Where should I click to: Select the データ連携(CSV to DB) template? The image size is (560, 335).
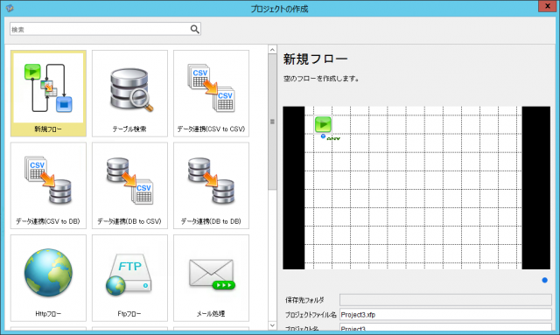(x=48, y=185)
